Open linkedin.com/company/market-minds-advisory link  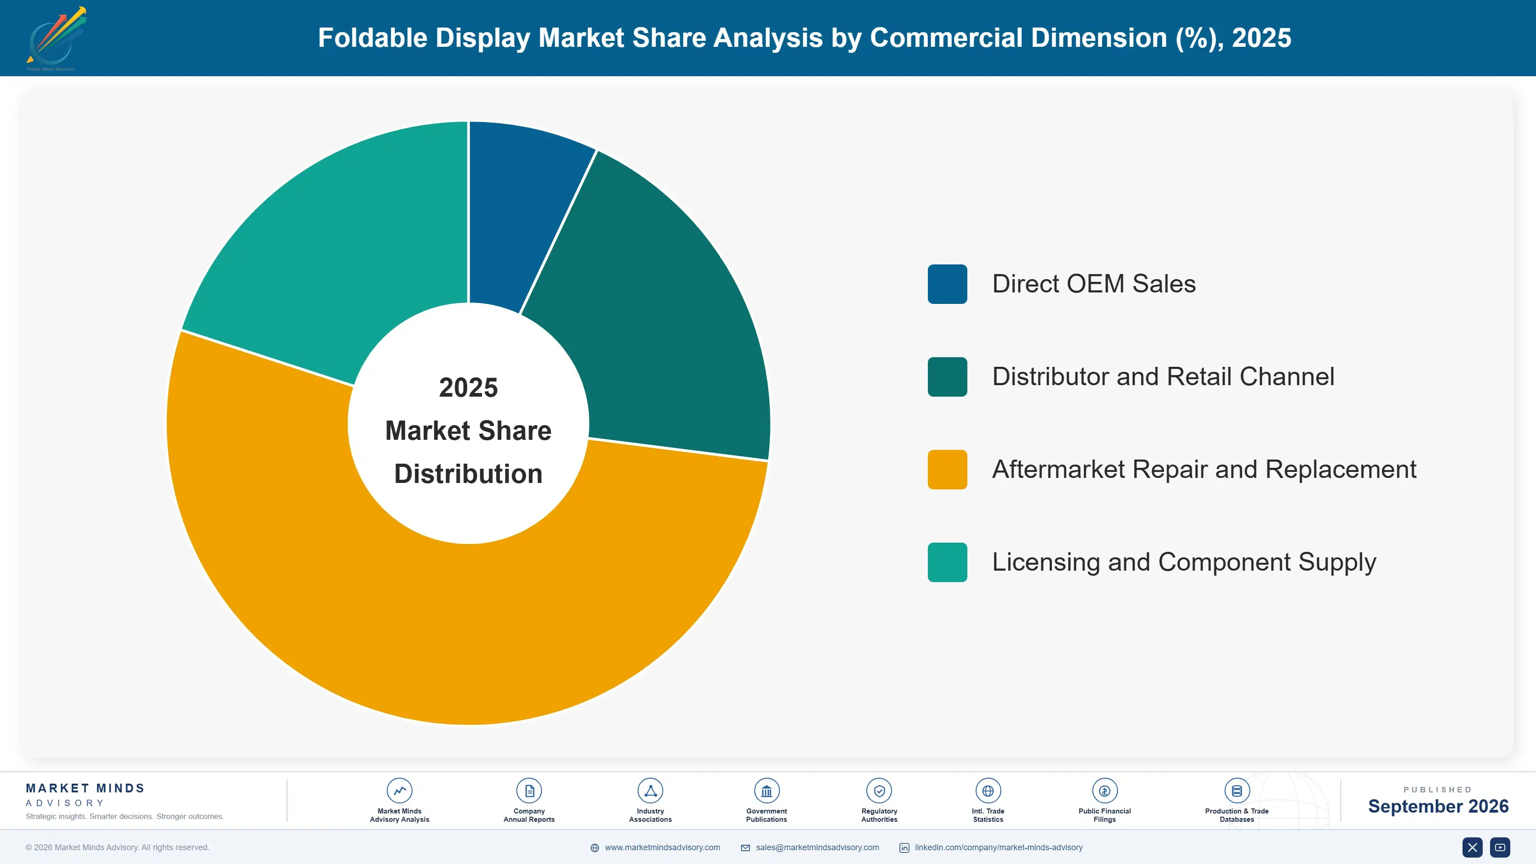(x=999, y=847)
